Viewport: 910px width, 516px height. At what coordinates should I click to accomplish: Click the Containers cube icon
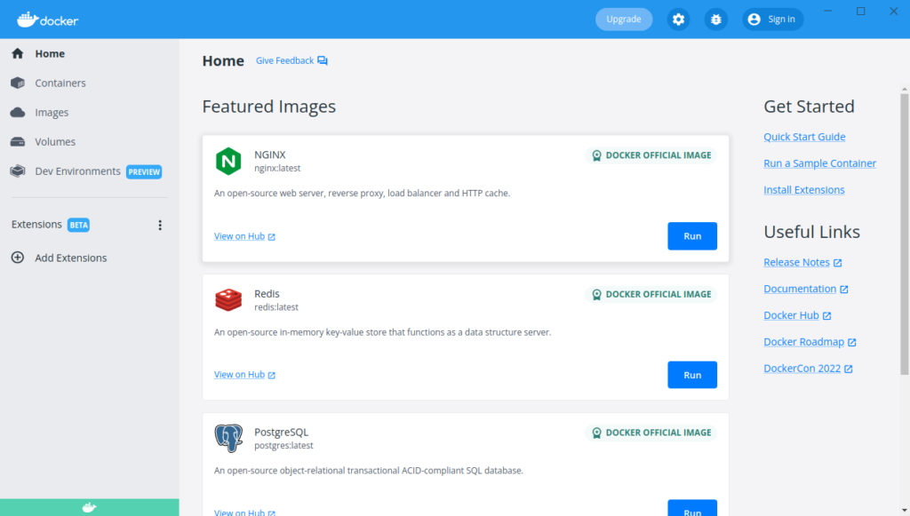[x=18, y=83]
